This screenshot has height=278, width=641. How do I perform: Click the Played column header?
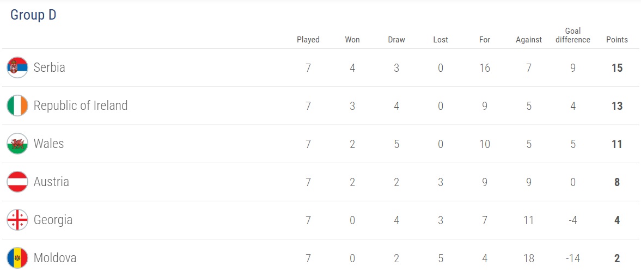(308, 40)
